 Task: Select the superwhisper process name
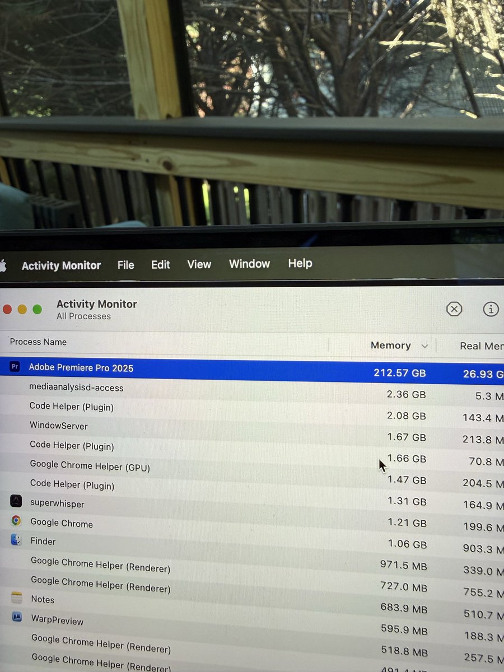[x=57, y=503]
